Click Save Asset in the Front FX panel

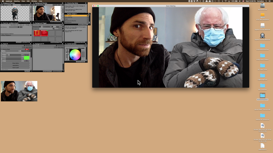tap(29, 47)
